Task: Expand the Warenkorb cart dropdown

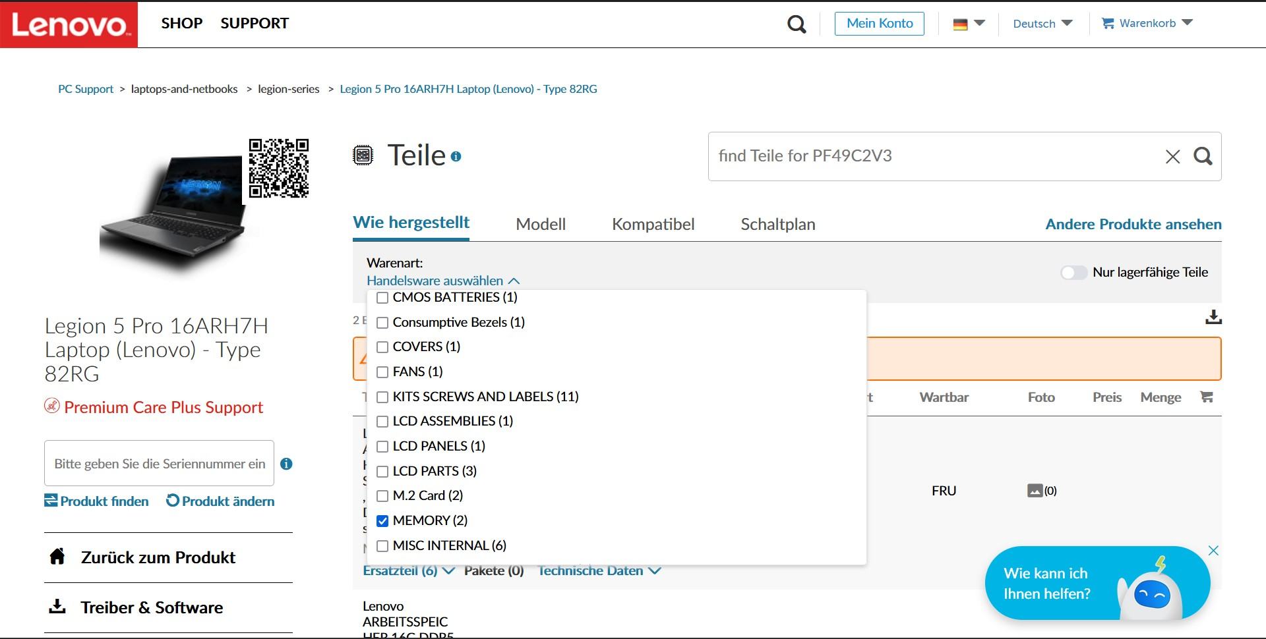Action: (x=1147, y=24)
